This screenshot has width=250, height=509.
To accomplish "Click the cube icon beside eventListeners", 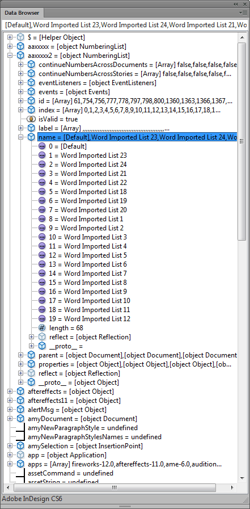I will pos(31,83).
